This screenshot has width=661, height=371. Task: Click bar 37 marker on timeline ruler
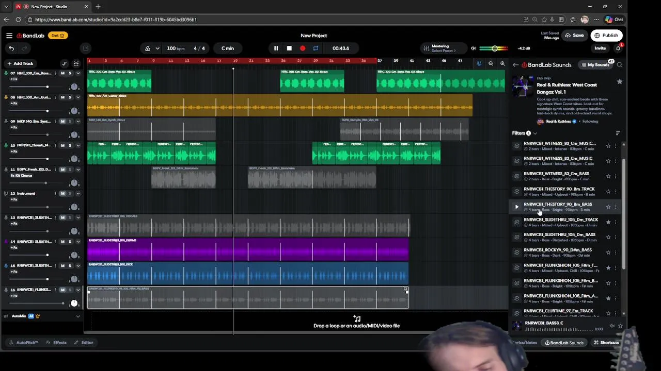pos(380,61)
